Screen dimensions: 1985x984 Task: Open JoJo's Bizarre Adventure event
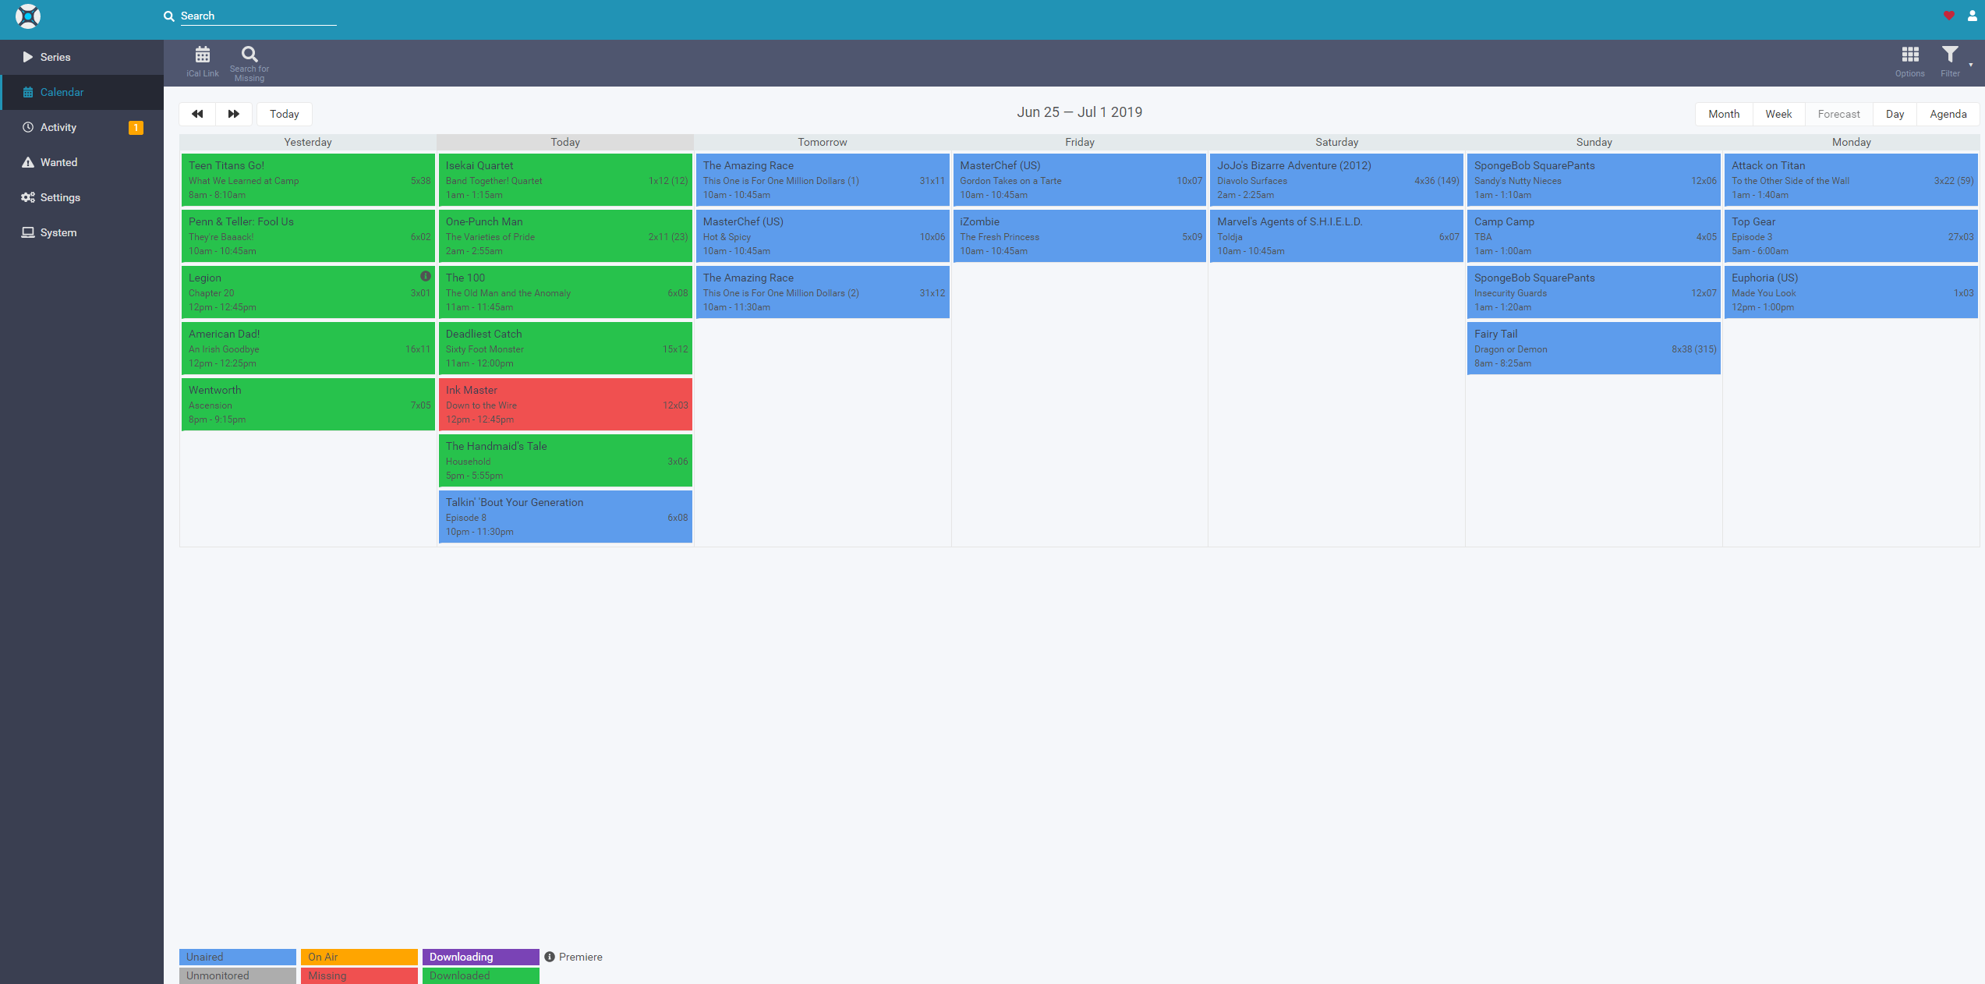(x=1337, y=180)
